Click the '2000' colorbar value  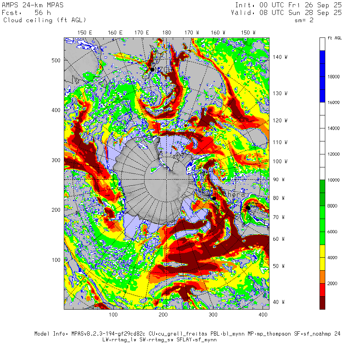[333, 284]
